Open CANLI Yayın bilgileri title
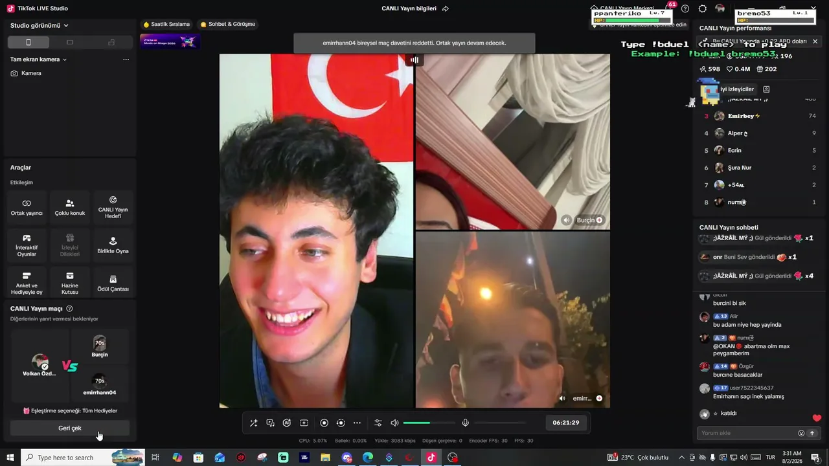This screenshot has height=466, width=829. pos(409,8)
